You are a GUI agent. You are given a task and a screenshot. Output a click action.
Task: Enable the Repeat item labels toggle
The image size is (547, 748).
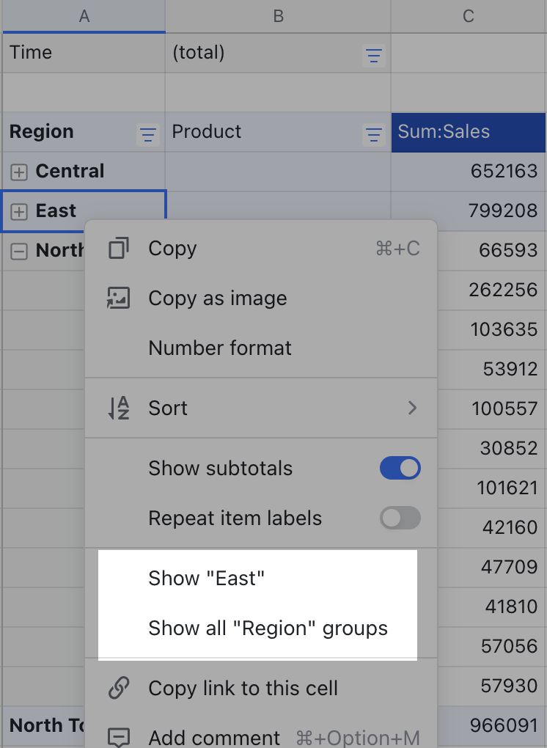(400, 518)
